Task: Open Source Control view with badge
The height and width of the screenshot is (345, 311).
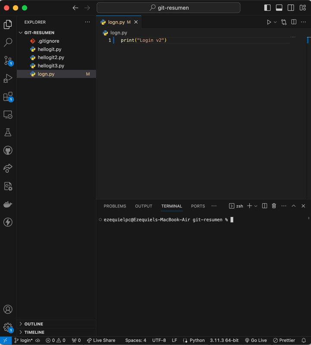Action: coord(8,60)
